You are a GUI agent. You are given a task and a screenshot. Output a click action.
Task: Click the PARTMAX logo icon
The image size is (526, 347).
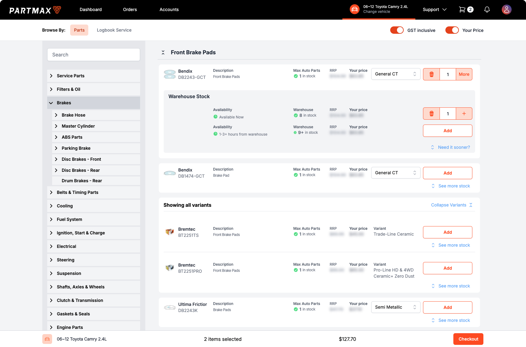click(57, 10)
